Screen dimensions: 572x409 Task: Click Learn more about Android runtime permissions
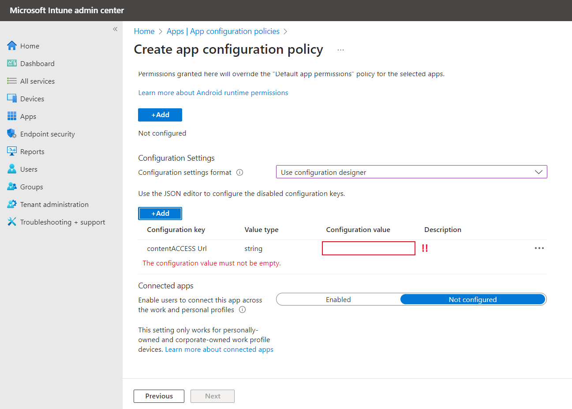click(x=213, y=92)
